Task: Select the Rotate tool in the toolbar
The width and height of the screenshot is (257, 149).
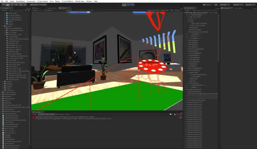Action: [x=12, y=5]
